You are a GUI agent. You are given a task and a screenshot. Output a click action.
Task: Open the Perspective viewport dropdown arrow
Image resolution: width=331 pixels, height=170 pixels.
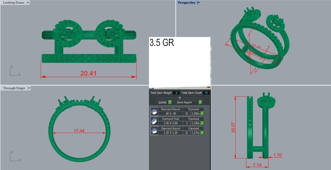point(198,3)
